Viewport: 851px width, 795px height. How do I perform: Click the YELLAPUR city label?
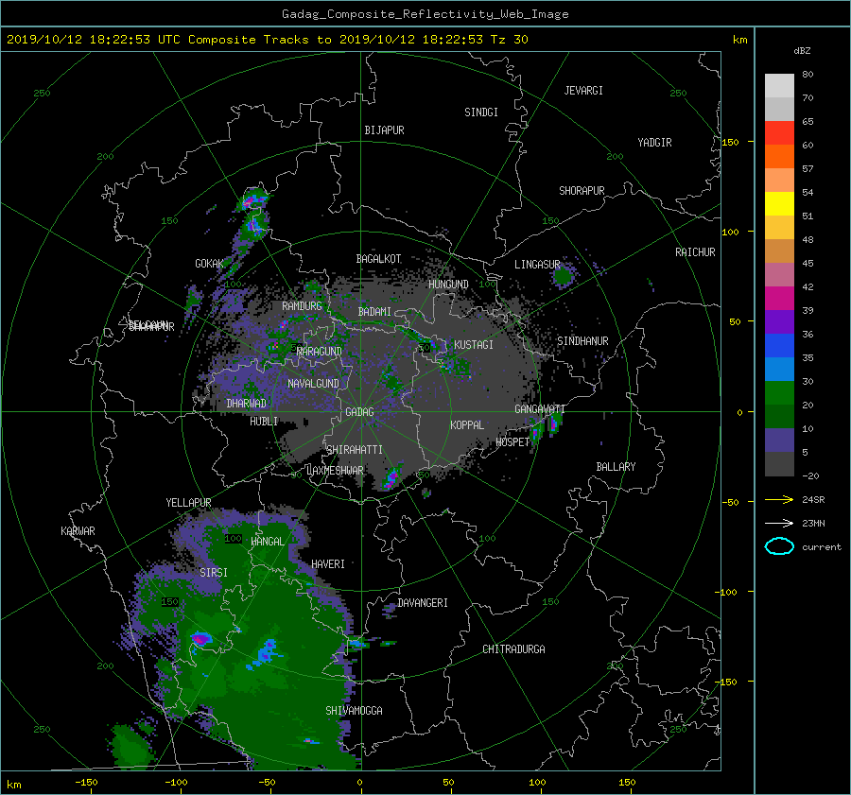coord(188,503)
